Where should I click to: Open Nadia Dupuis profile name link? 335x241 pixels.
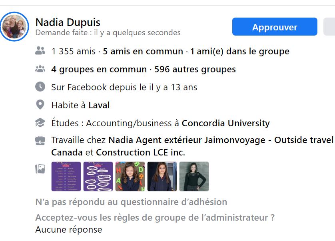click(68, 22)
